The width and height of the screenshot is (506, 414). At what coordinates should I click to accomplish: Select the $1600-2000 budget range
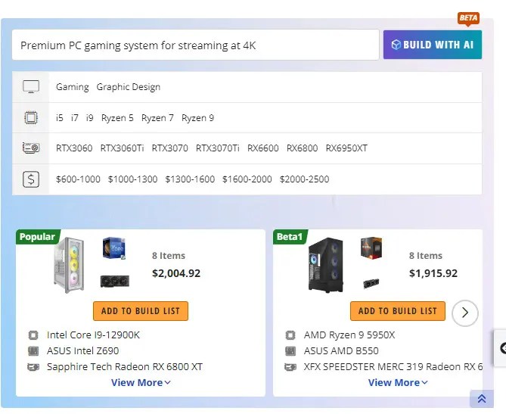tap(247, 179)
